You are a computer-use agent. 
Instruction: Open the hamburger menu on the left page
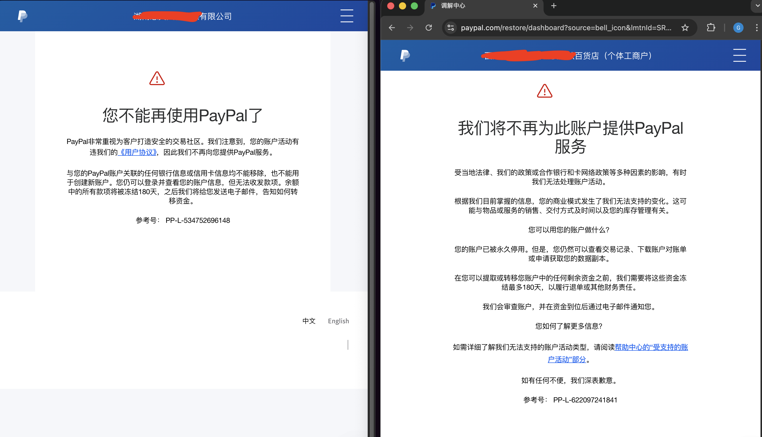[x=347, y=16]
